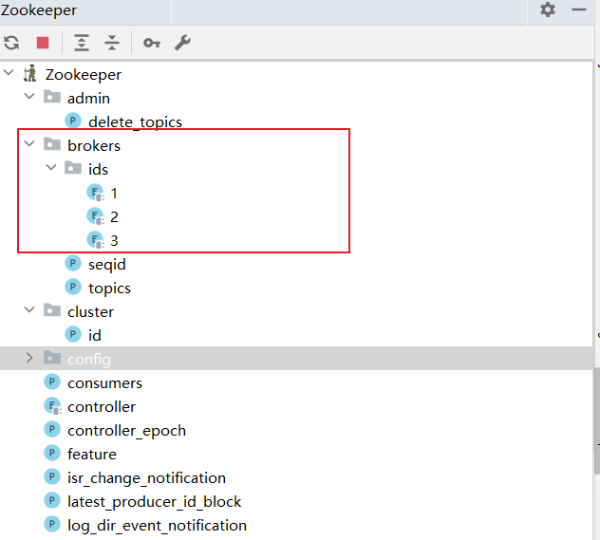
Task: Click the node icon beside consumers
Action: pos(52,382)
